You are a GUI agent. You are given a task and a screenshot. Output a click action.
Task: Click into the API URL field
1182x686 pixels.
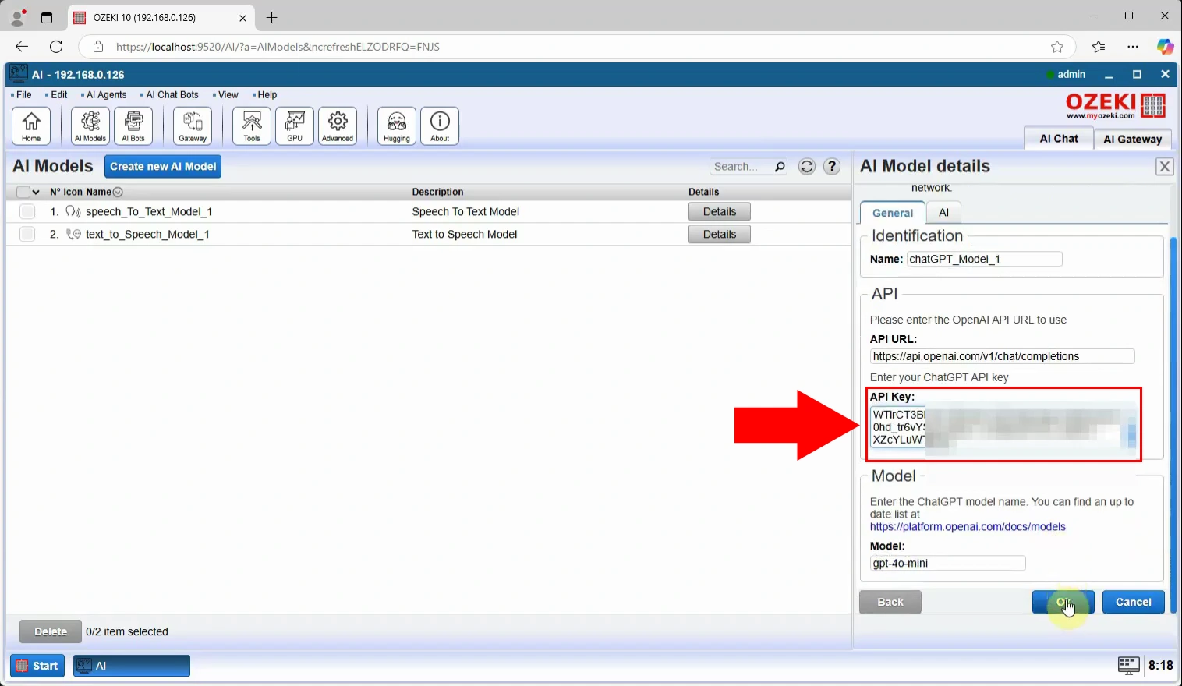1003,356
